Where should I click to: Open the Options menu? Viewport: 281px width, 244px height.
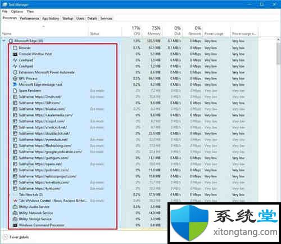point(17,11)
